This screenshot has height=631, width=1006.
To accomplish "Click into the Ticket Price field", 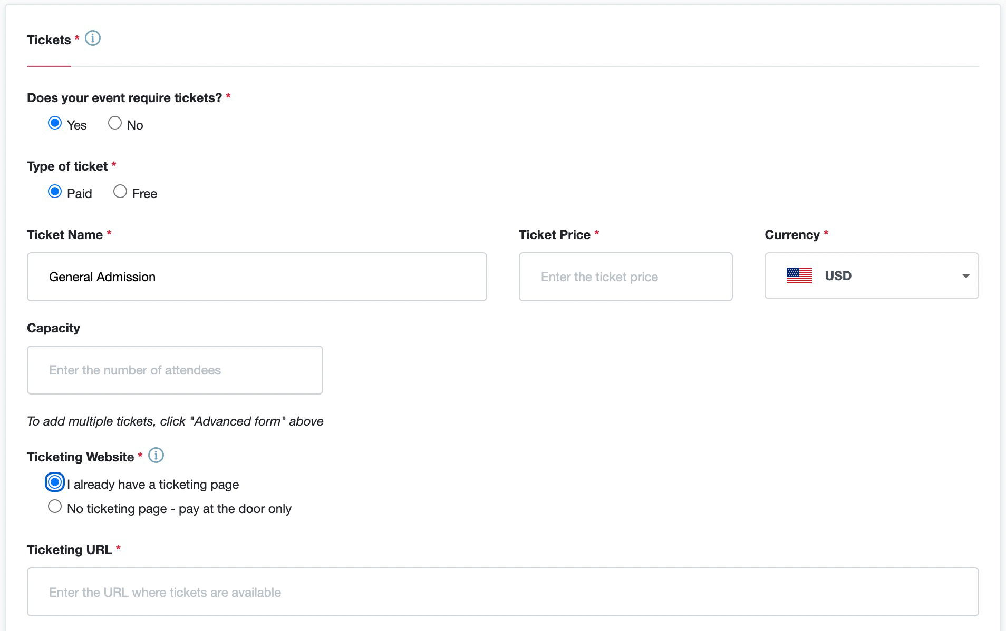I will coord(626,277).
